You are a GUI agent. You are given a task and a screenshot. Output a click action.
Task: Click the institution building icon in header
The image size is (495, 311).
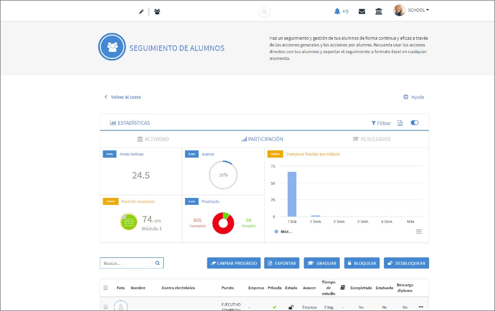tap(379, 11)
